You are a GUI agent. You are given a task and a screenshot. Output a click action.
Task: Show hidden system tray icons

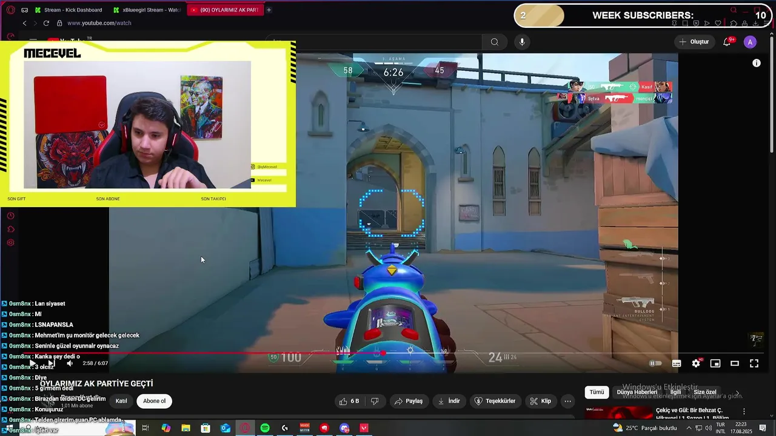pyautogui.click(x=688, y=428)
